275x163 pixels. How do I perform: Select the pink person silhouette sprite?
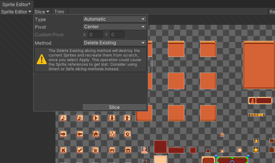coord(144,150)
